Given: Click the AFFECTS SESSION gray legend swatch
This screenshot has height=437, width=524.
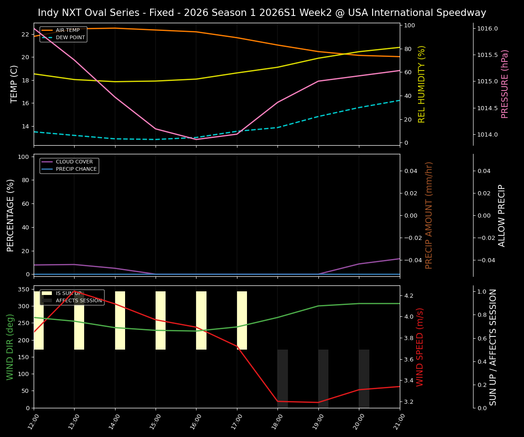Looking at the screenshot, I should (x=47, y=300).
